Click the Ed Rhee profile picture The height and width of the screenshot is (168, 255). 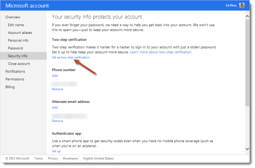click(x=242, y=5)
